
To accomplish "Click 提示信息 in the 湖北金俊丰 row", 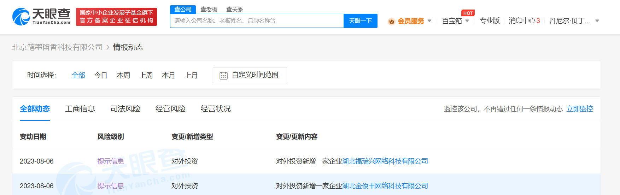I will tap(111, 186).
